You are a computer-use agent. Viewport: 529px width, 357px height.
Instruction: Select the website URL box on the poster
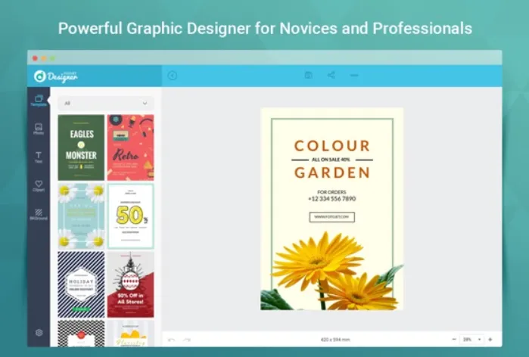332,217
